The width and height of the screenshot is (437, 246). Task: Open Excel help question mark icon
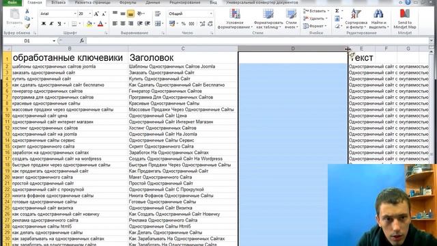pyautogui.click(x=408, y=2)
